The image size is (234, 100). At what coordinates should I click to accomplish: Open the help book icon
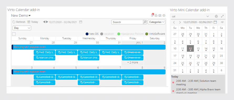tap(160, 15)
